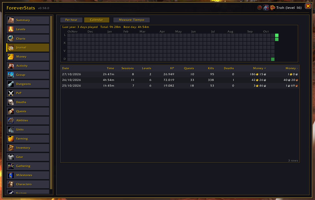315x200 pixels.
Task: Switch to the Per hour view
Action: pyautogui.click(x=71, y=20)
